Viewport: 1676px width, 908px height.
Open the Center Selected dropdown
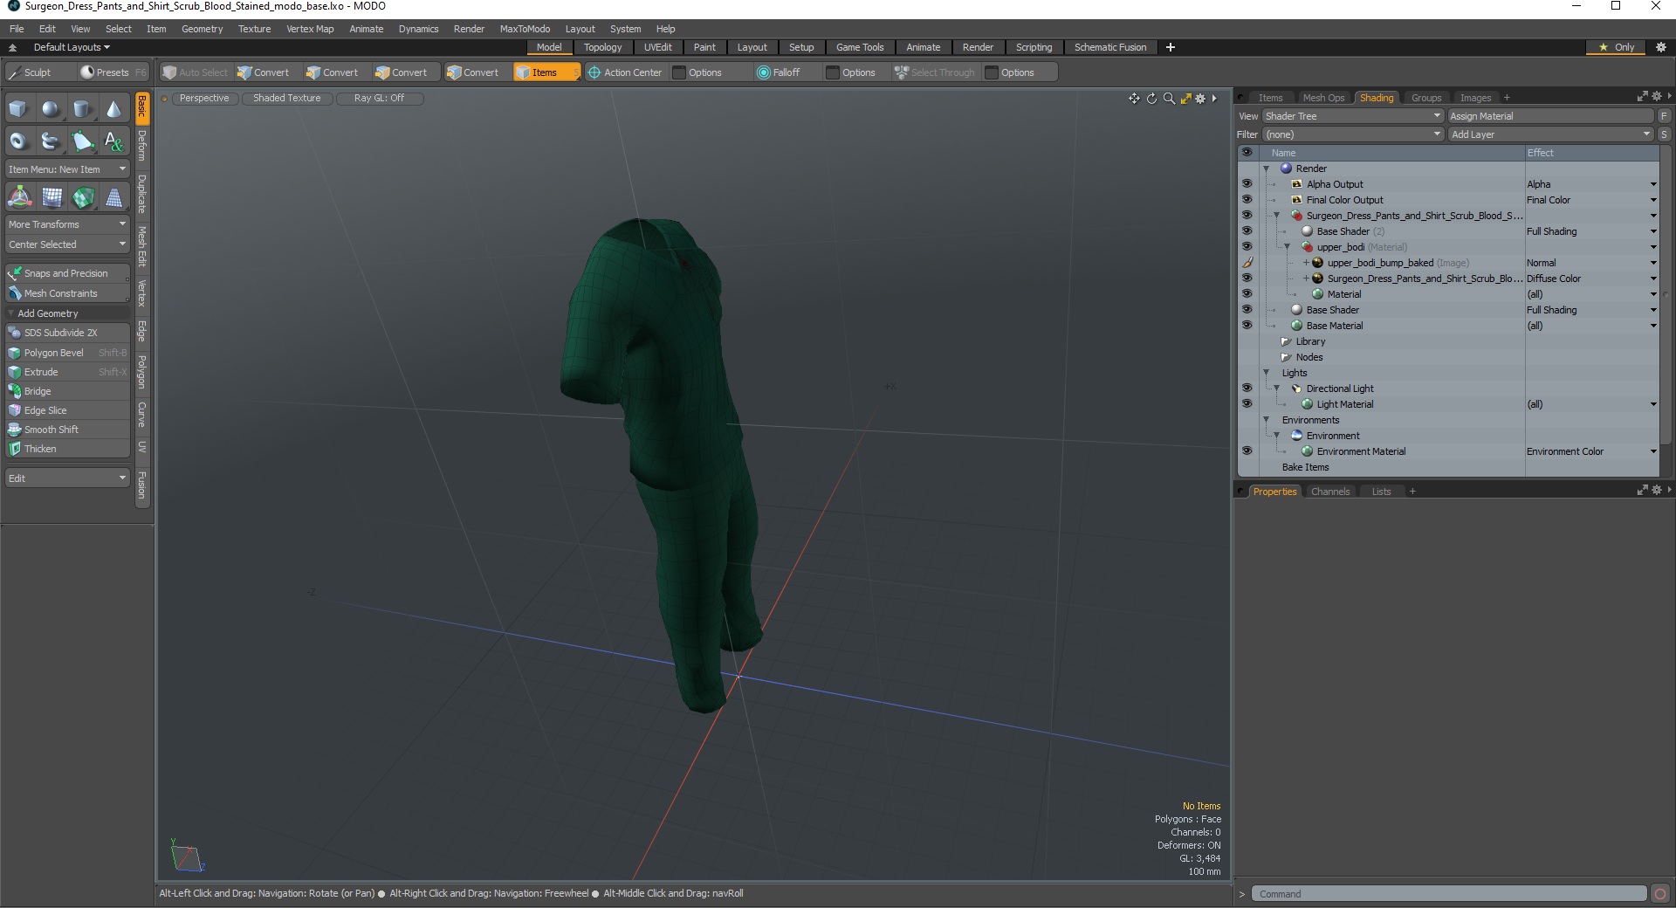[67, 244]
